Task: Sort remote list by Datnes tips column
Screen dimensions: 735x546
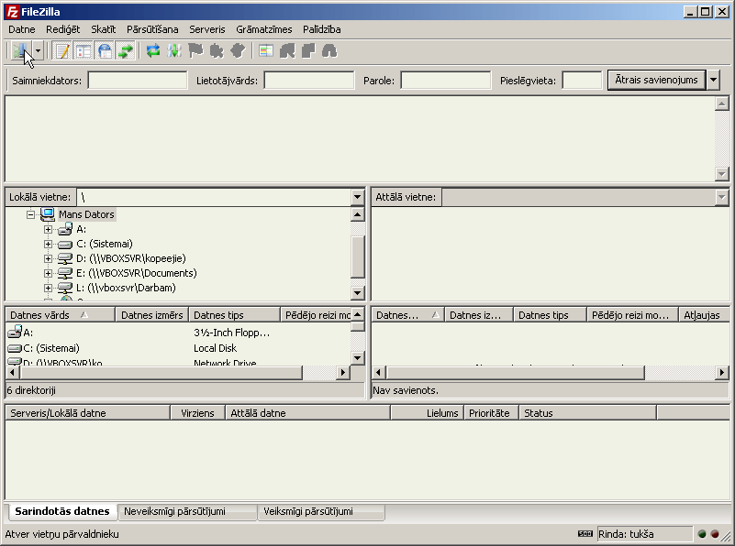Action: pos(550,315)
